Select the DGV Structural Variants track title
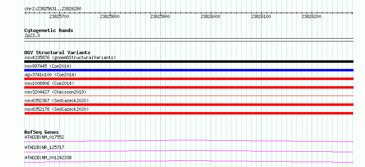Screen dimensions: 365x167 click(x=57, y=53)
